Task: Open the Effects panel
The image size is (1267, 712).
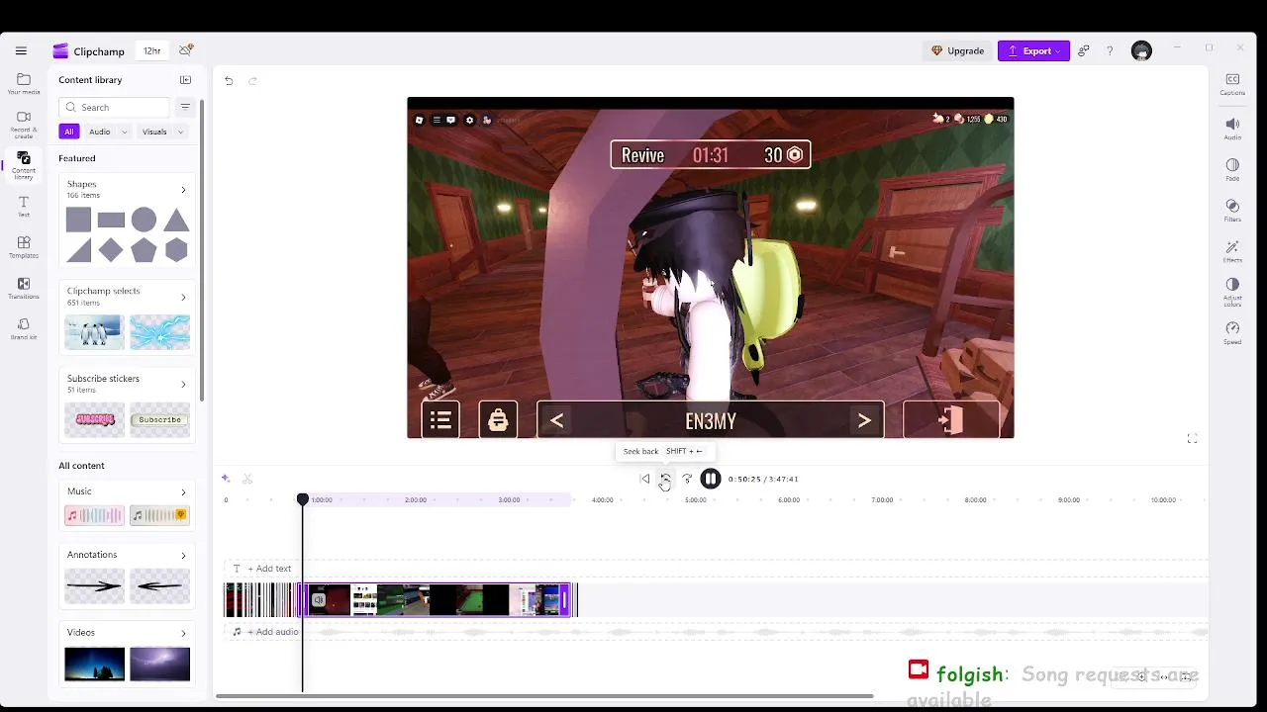Action: tap(1232, 252)
